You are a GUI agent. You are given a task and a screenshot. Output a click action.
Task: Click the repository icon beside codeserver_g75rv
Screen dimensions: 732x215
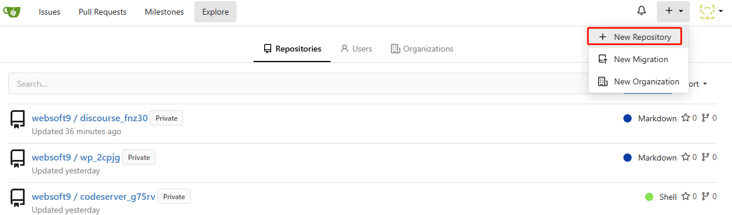pos(18,198)
